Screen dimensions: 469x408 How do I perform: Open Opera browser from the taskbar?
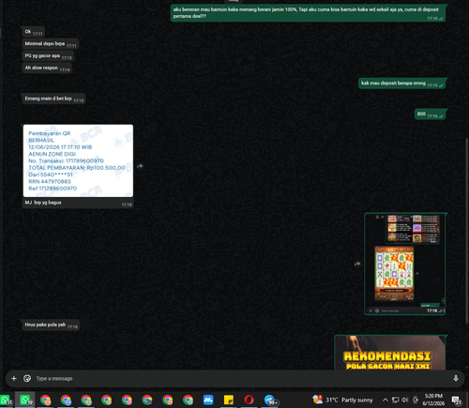[249, 400]
